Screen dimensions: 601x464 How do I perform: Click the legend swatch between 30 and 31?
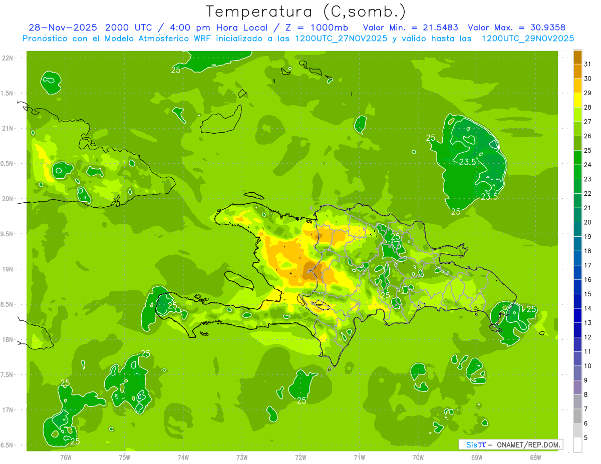[x=577, y=71]
